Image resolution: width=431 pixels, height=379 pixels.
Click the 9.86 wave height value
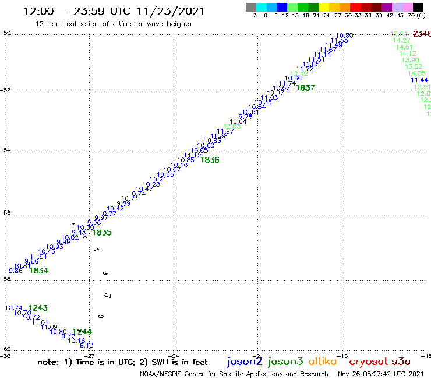coord(16,271)
